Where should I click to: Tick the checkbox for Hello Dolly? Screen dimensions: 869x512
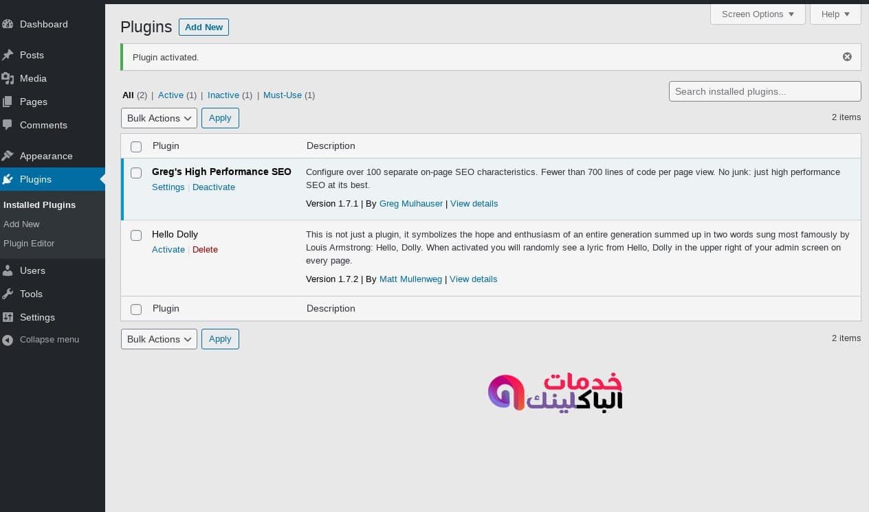(135, 235)
